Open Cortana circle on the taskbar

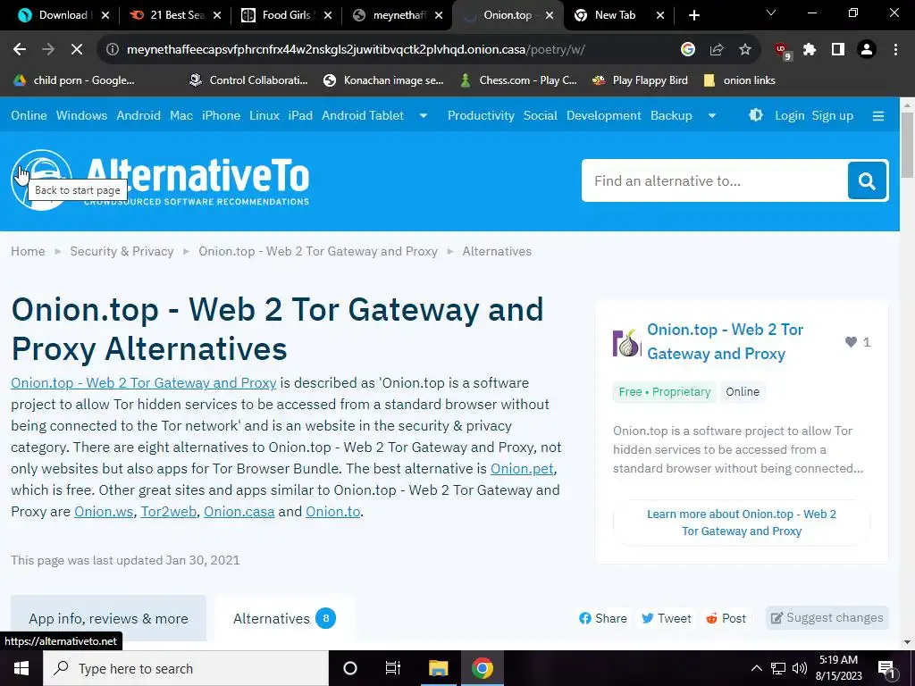350,668
